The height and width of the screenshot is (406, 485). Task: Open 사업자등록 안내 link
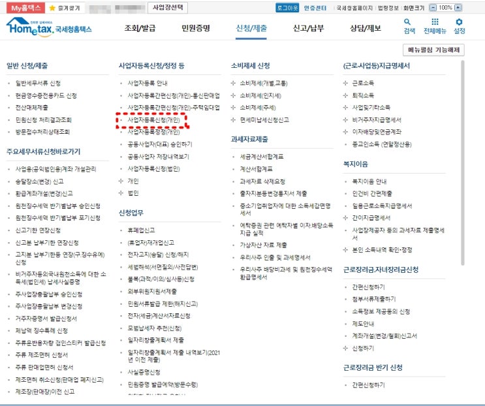point(148,83)
